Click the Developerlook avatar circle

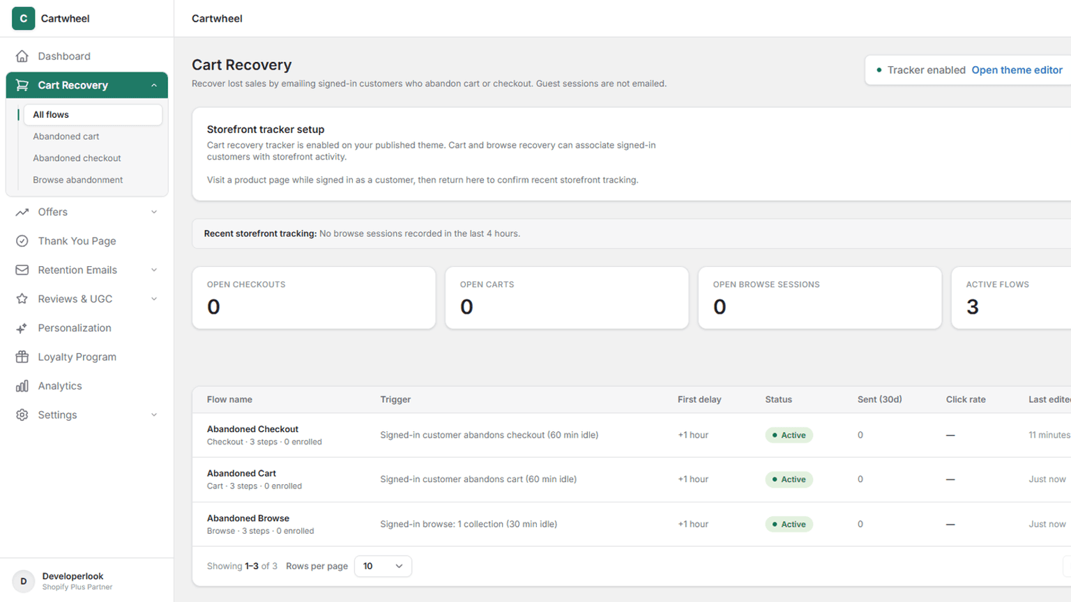point(23,581)
